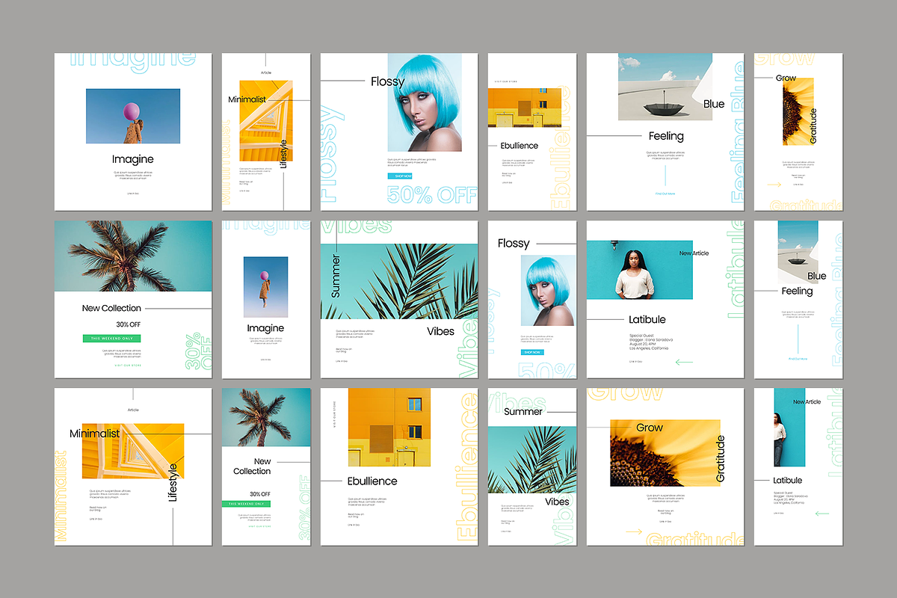Viewport: 897px width, 598px height.
Task: Click the black Ebullience title on square card
Action: coord(372,481)
